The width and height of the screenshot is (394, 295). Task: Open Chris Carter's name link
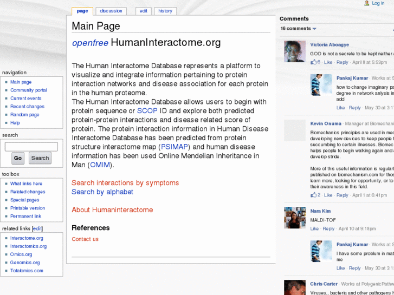(x=324, y=284)
